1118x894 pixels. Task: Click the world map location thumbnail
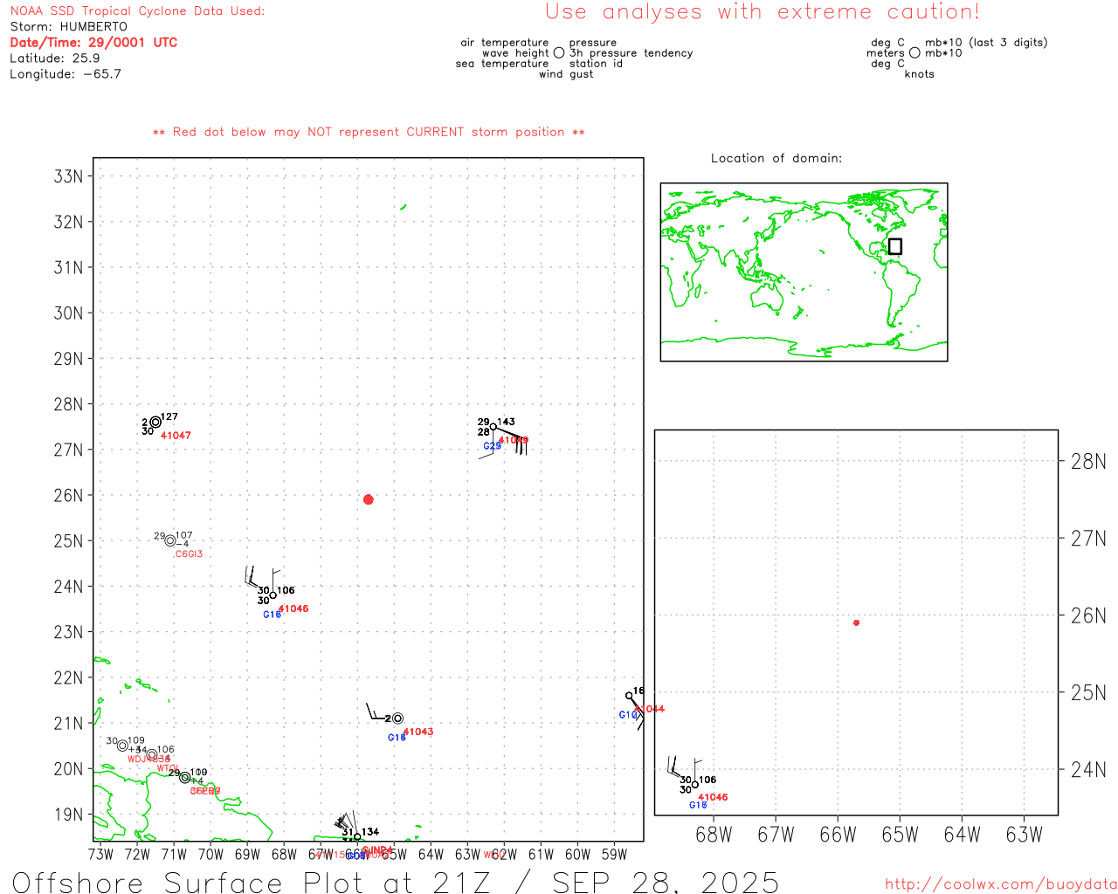(804, 272)
